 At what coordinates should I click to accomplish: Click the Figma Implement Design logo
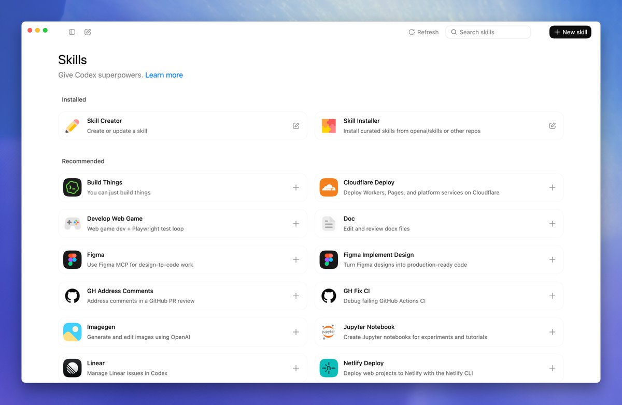[329, 259]
